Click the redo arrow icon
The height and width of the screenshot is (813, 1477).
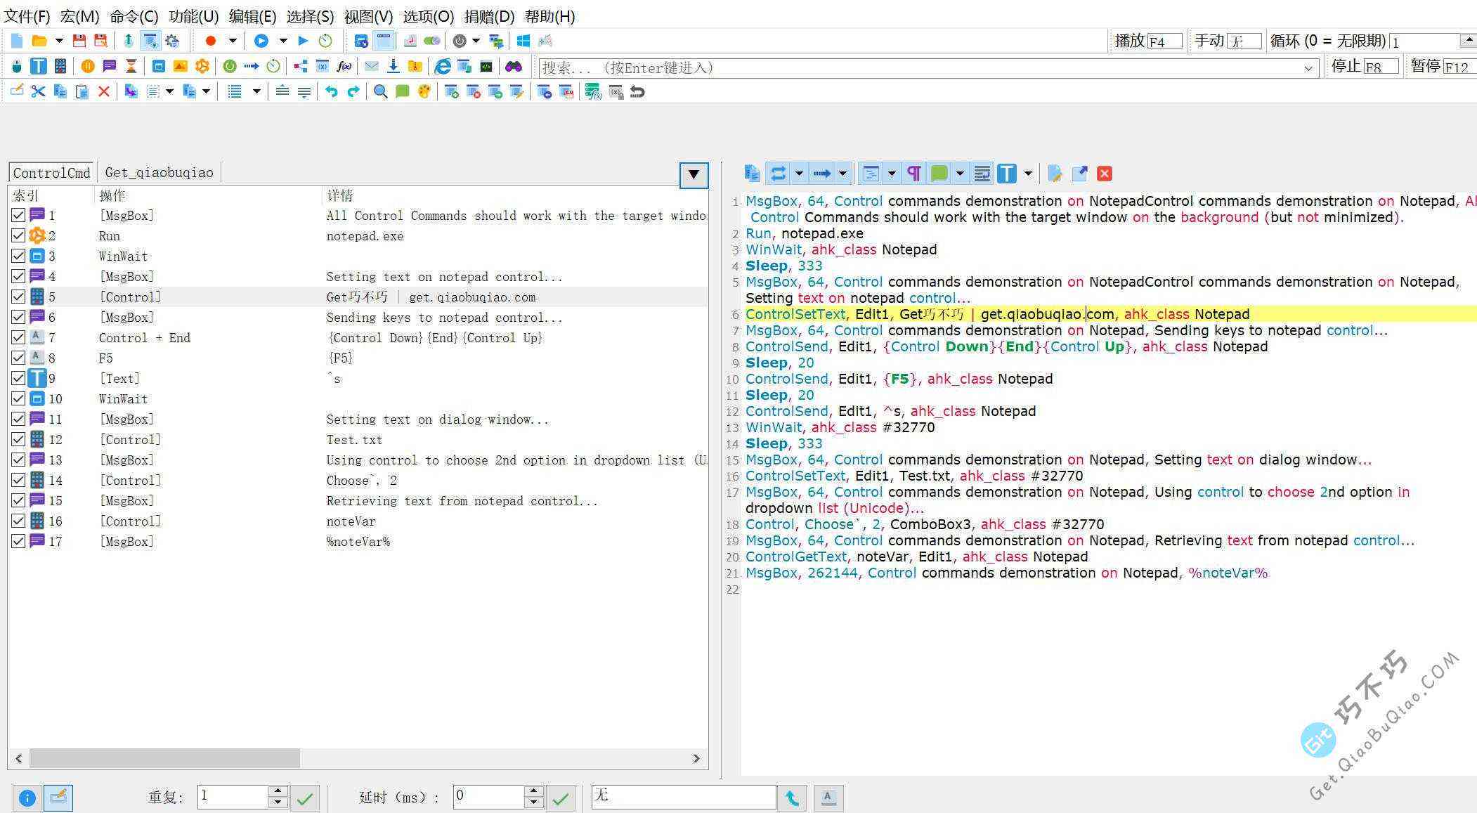(353, 91)
